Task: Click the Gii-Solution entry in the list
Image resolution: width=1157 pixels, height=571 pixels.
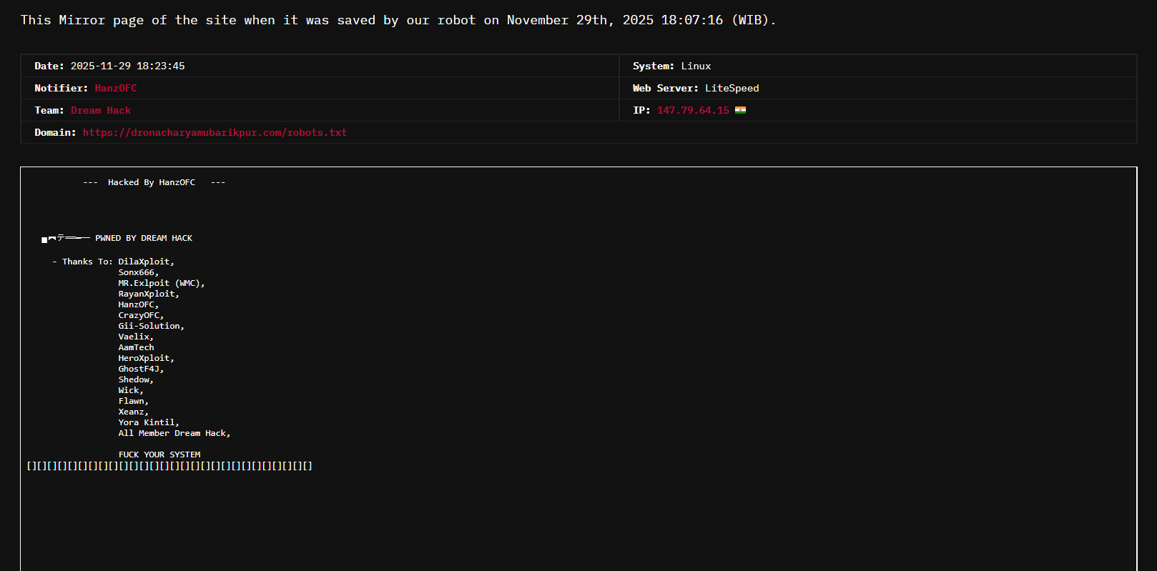Action: click(151, 326)
